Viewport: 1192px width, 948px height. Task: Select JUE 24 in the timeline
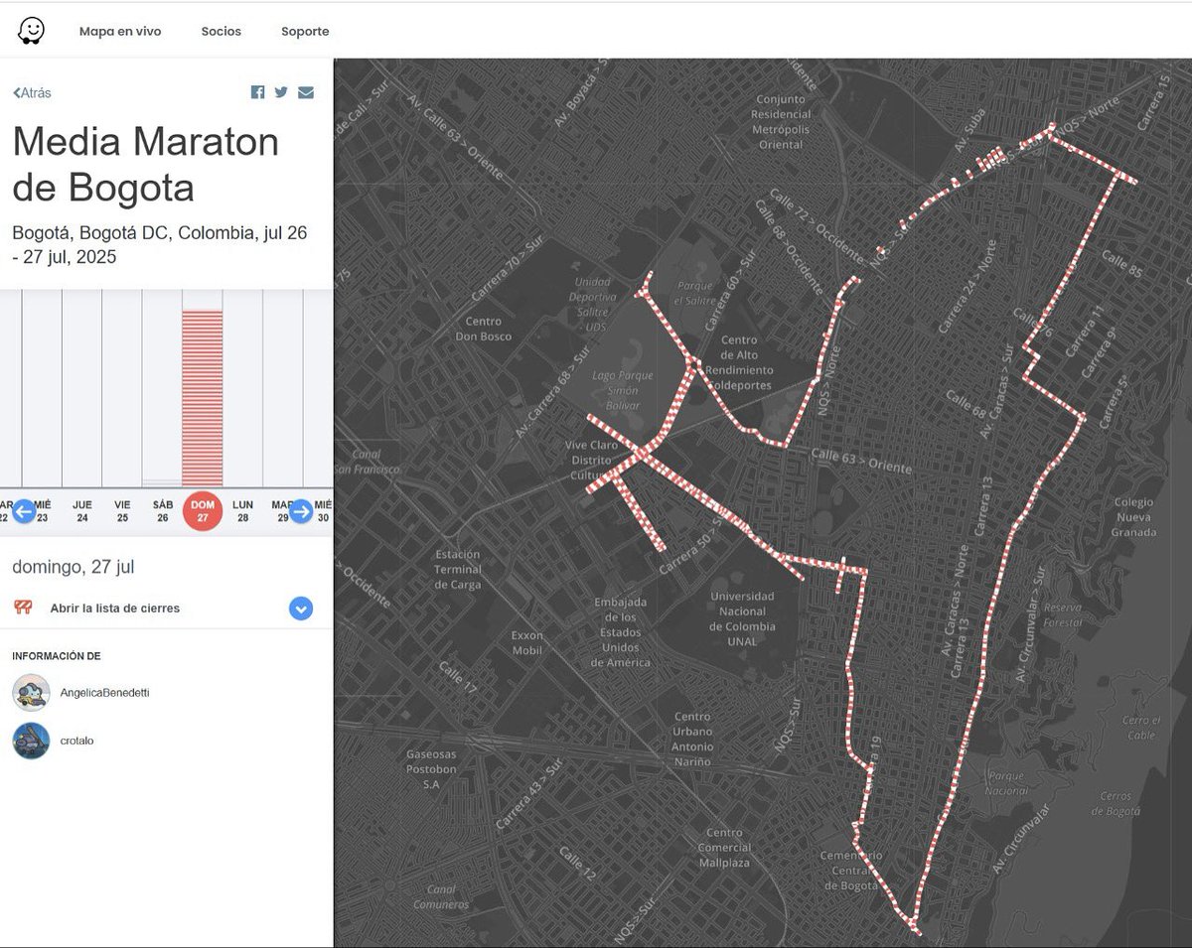(x=82, y=511)
